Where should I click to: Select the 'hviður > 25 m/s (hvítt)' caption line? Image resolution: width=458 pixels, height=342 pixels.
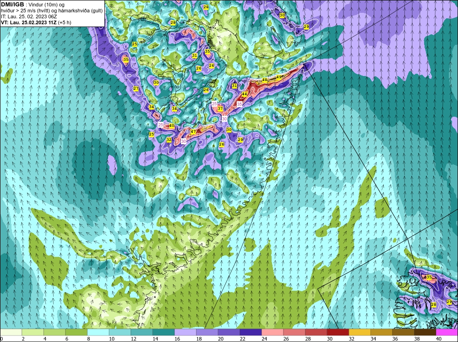point(52,11)
